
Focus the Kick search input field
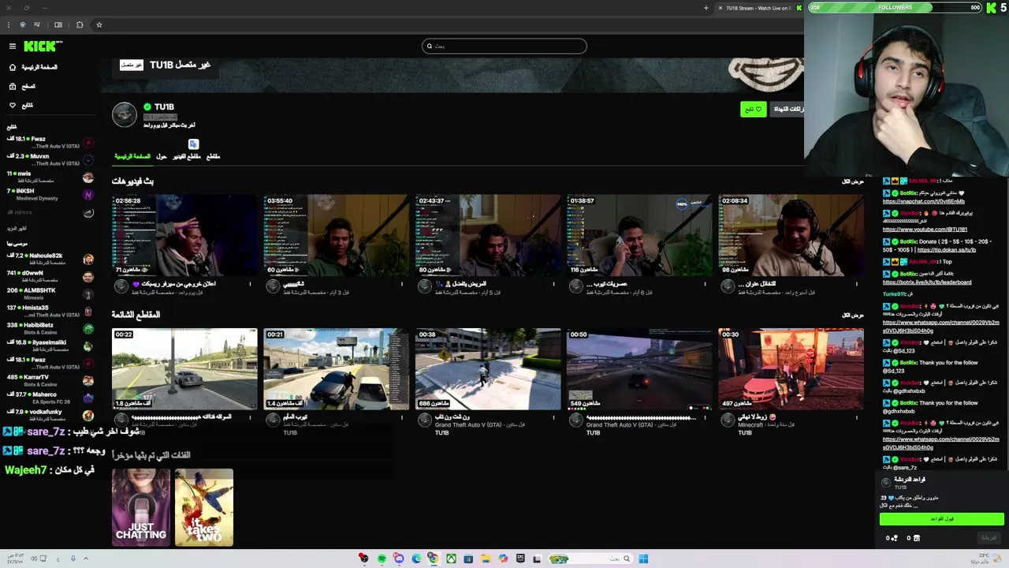point(504,47)
